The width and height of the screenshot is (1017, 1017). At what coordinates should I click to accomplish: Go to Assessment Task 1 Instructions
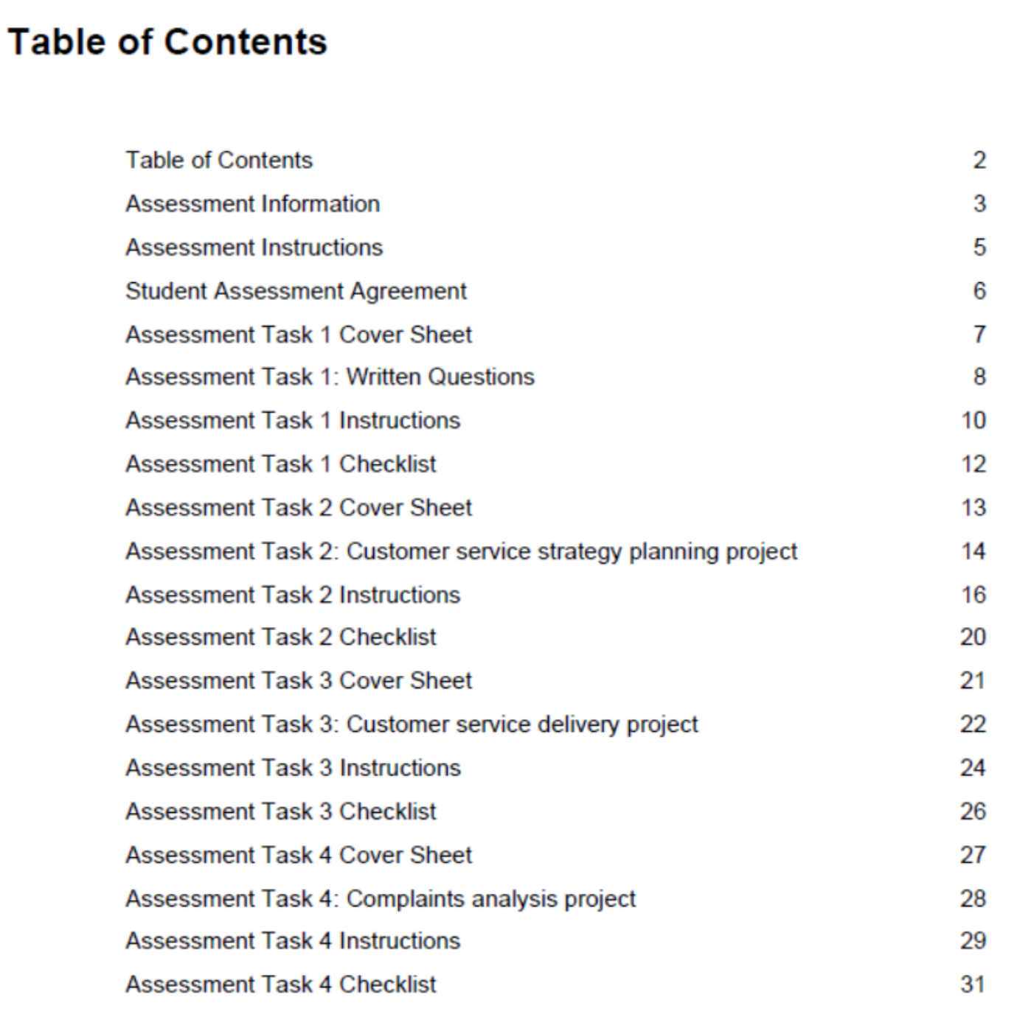click(x=293, y=420)
